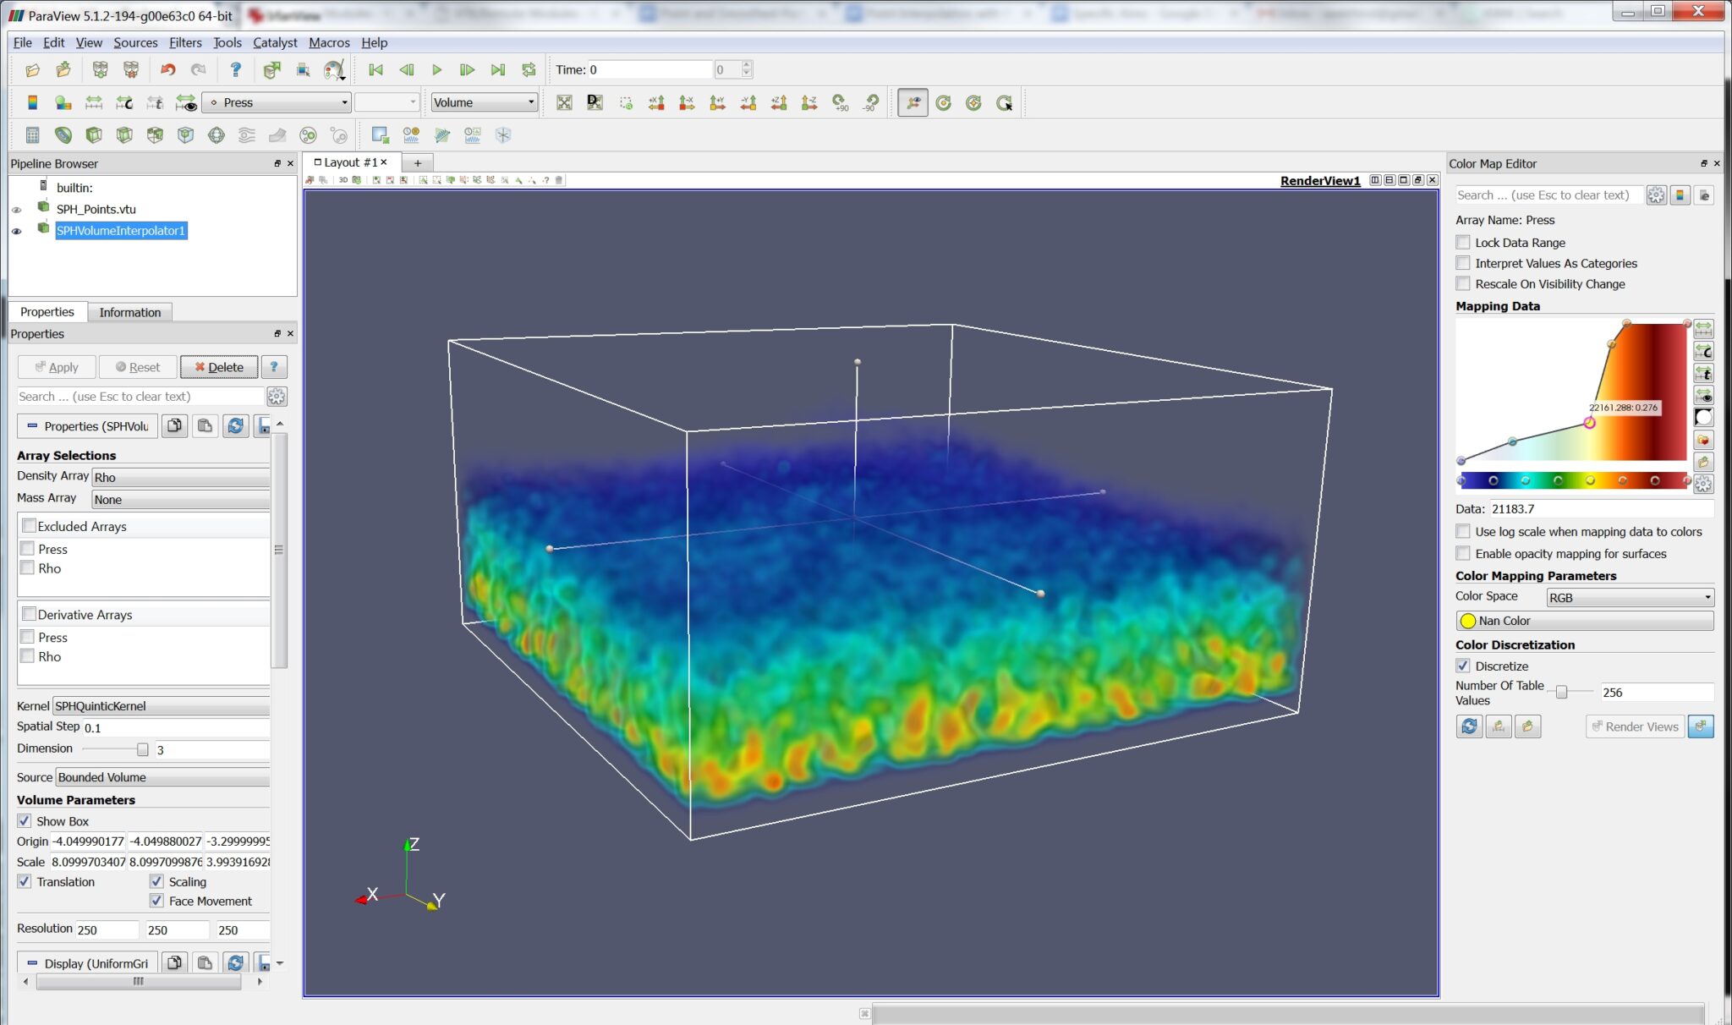This screenshot has width=1732, height=1025.
Task: Open the Glyph filter from the toolbar
Action: tap(216, 135)
